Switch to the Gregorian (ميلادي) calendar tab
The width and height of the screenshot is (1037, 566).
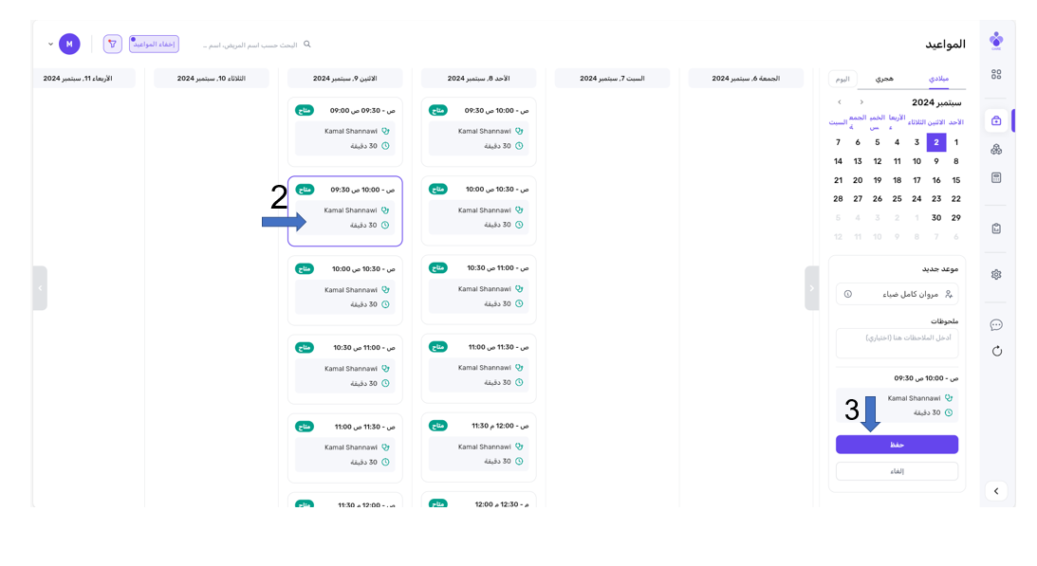[939, 79]
